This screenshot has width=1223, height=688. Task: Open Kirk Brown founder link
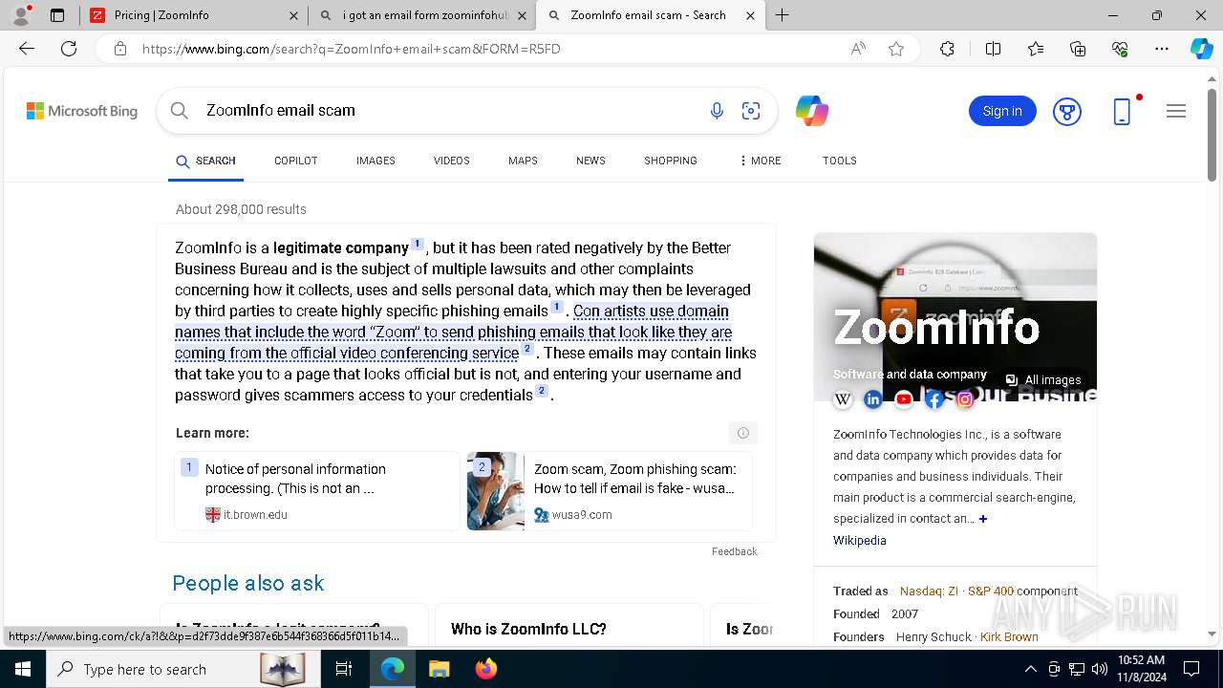point(1009,637)
